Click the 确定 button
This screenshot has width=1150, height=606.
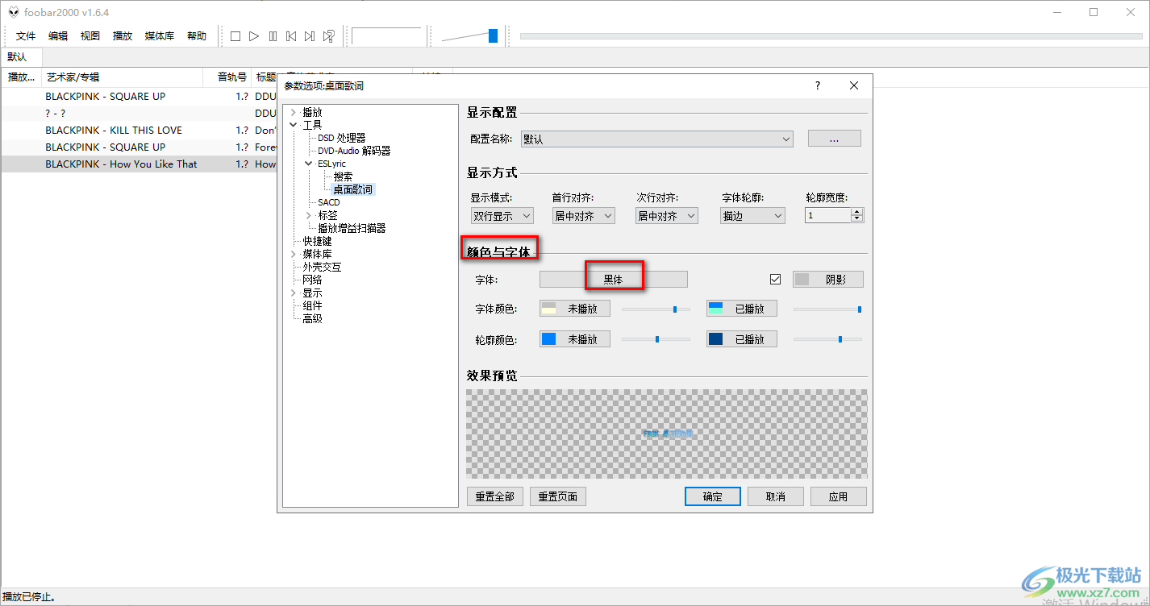713,496
